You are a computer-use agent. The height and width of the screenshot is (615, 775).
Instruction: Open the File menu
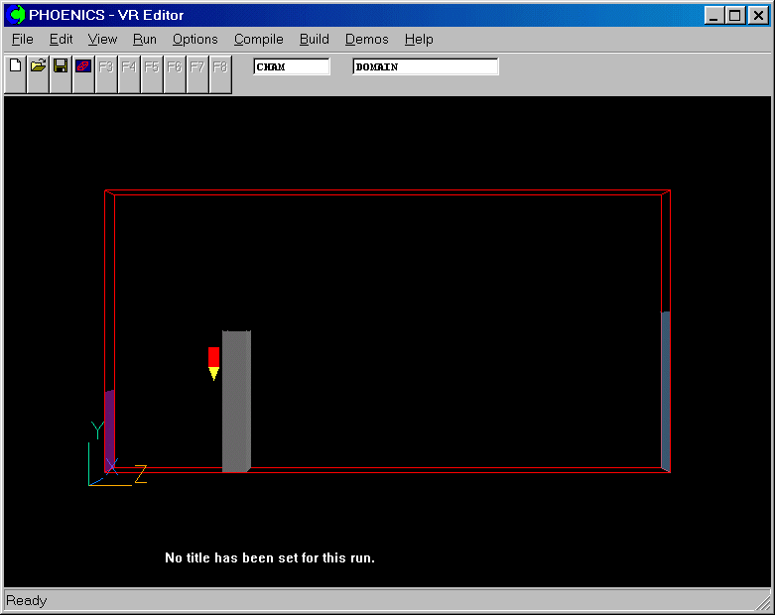[x=22, y=40]
